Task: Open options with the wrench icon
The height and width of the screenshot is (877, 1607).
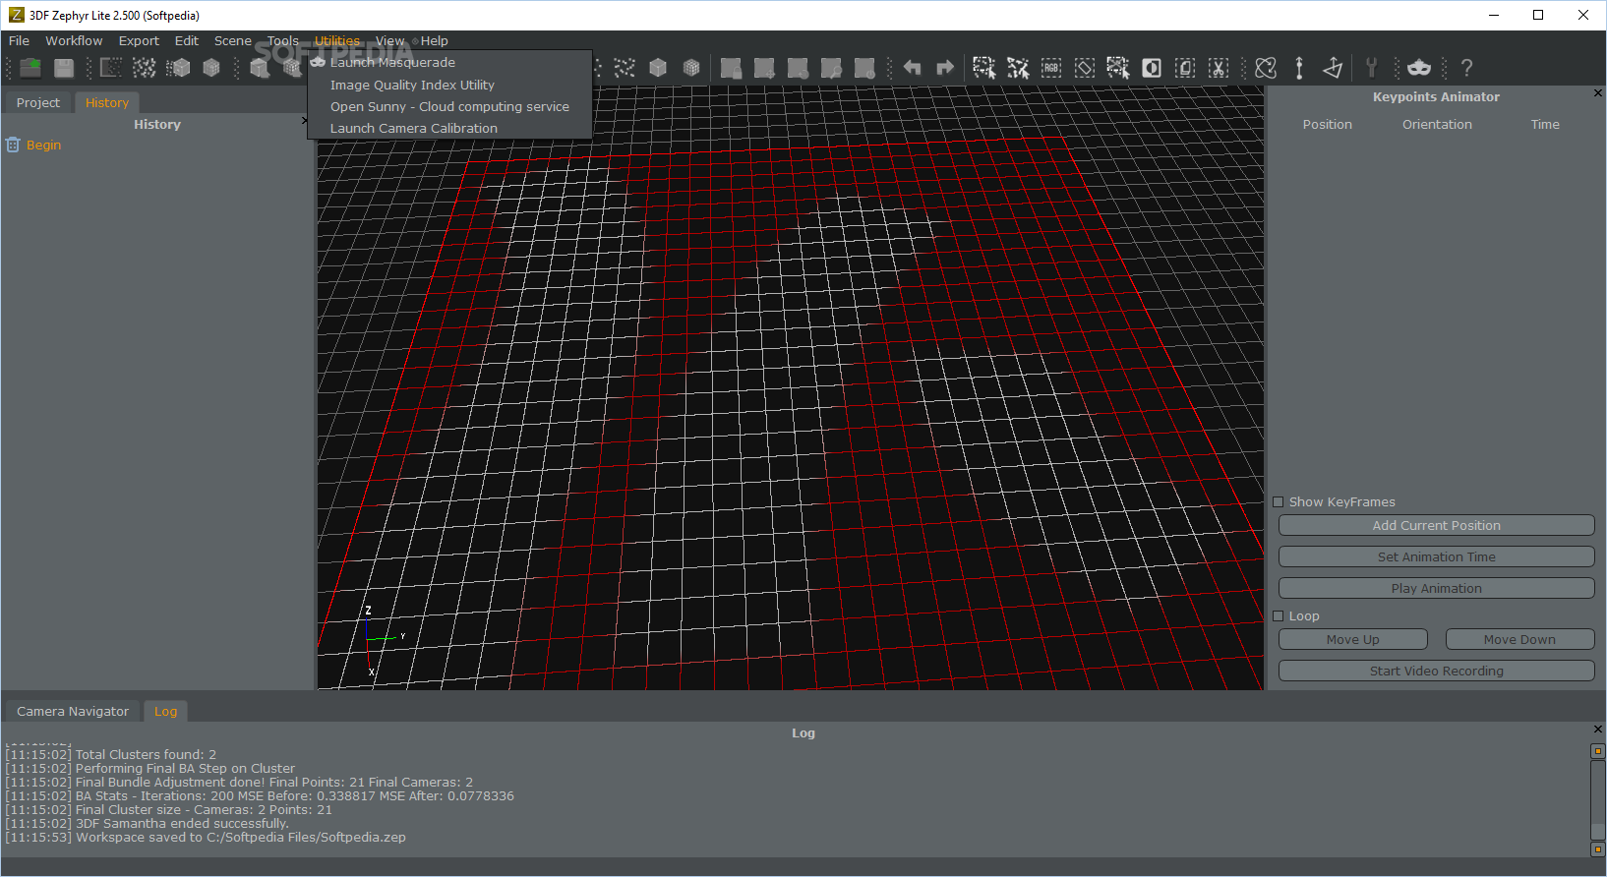Action: click(x=1371, y=68)
